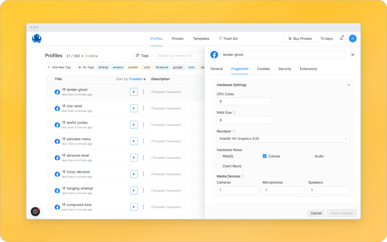Screen dimensions: 387x242
Task: Filter by airdrop tag
Action: tap(103, 67)
